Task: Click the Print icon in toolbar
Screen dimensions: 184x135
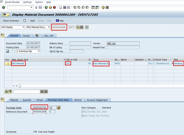Action: [x=60, y=8]
